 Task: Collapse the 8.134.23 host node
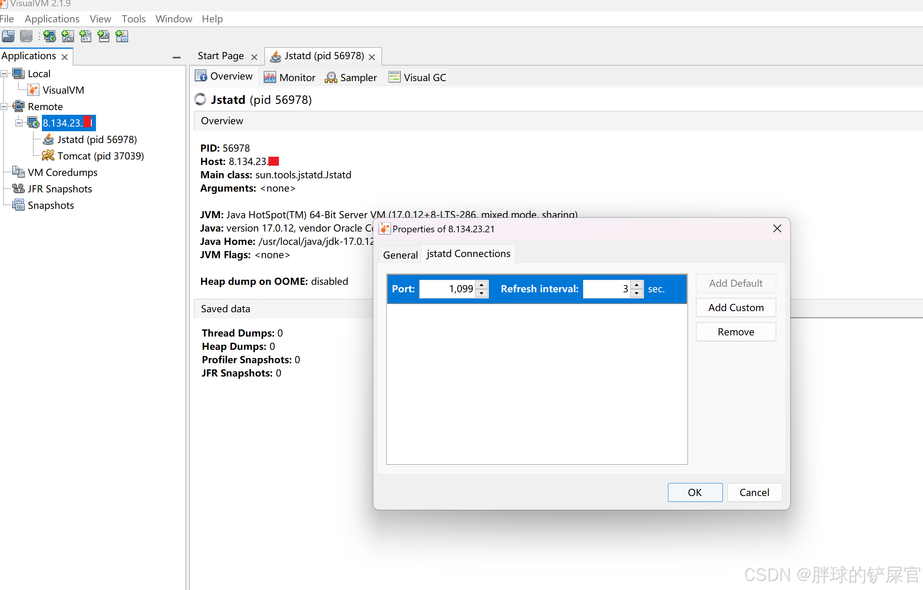coord(18,123)
